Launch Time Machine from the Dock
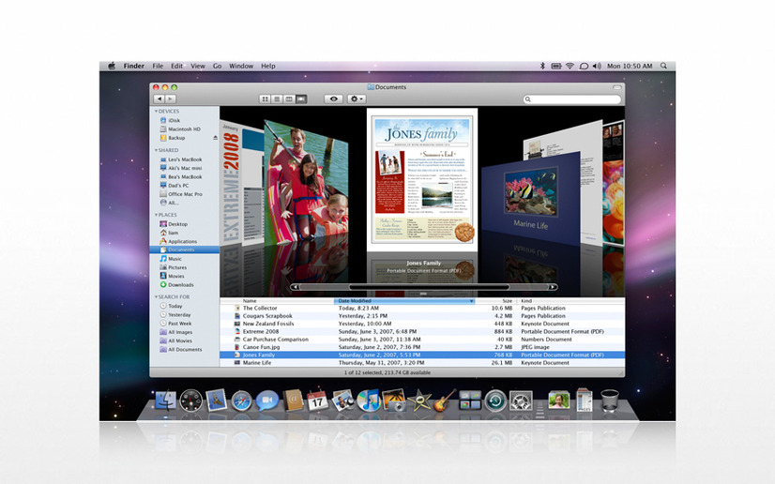Screen dimensions: 775x484 click(x=495, y=401)
